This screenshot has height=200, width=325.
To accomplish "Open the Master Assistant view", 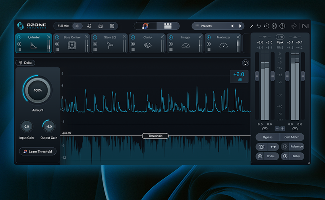I will 145,26.
